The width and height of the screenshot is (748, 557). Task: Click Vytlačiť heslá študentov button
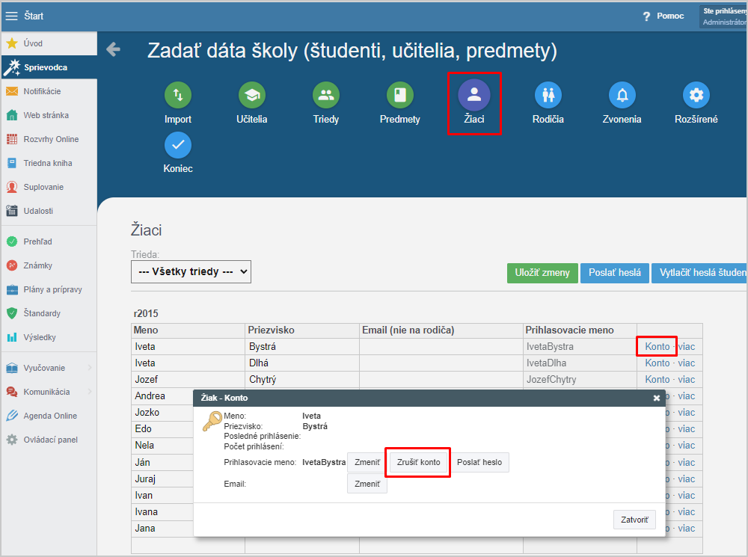pos(699,273)
